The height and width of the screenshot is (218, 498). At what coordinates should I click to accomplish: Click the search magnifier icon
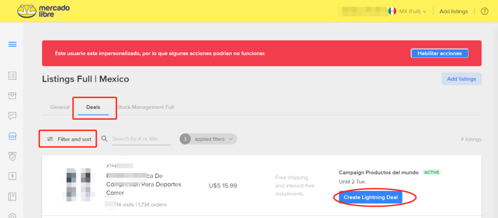point(104,139)
